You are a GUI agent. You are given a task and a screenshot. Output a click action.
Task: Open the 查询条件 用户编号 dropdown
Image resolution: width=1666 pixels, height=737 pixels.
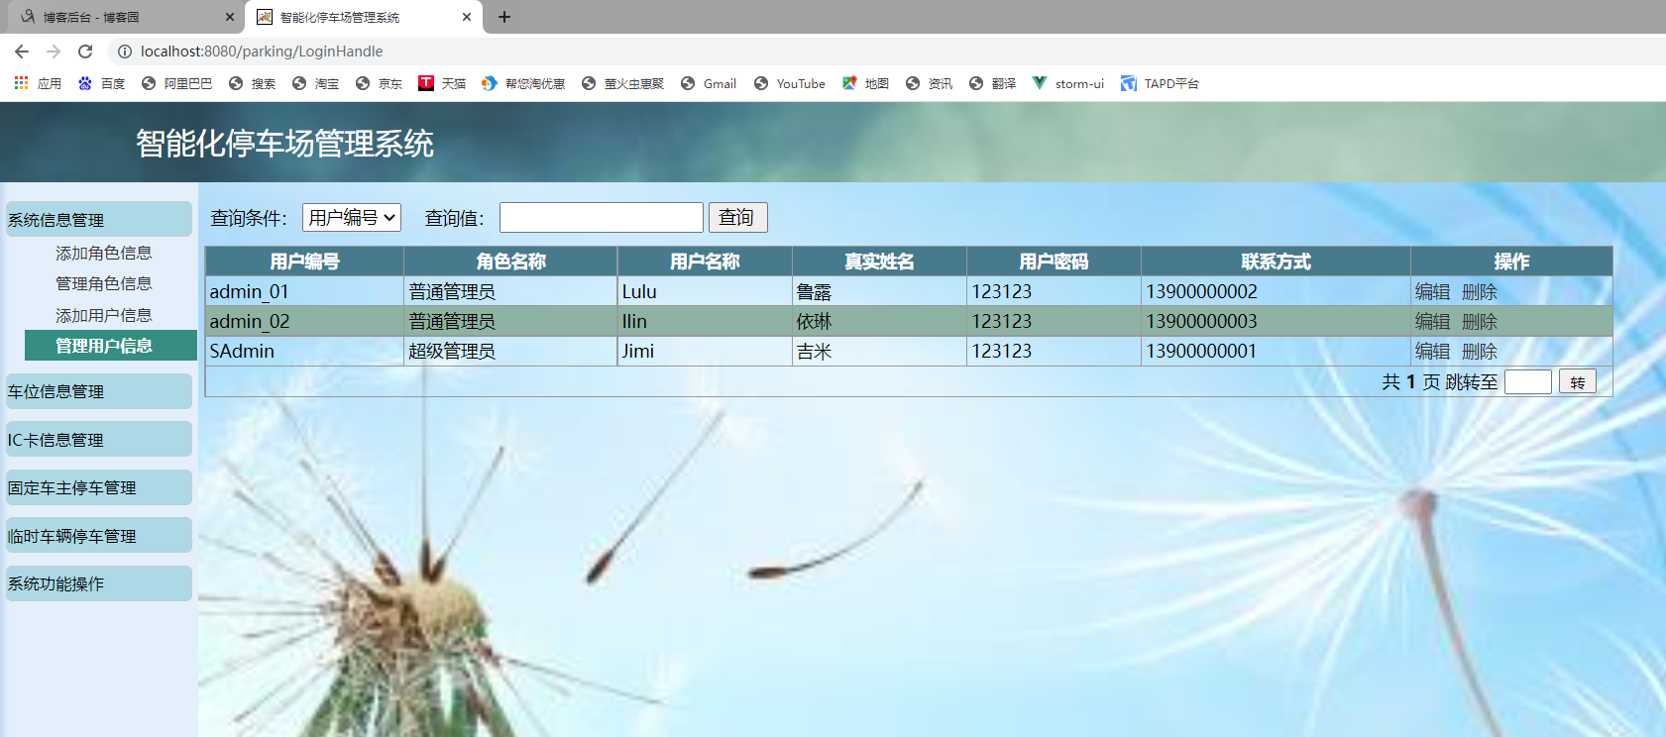352,217
